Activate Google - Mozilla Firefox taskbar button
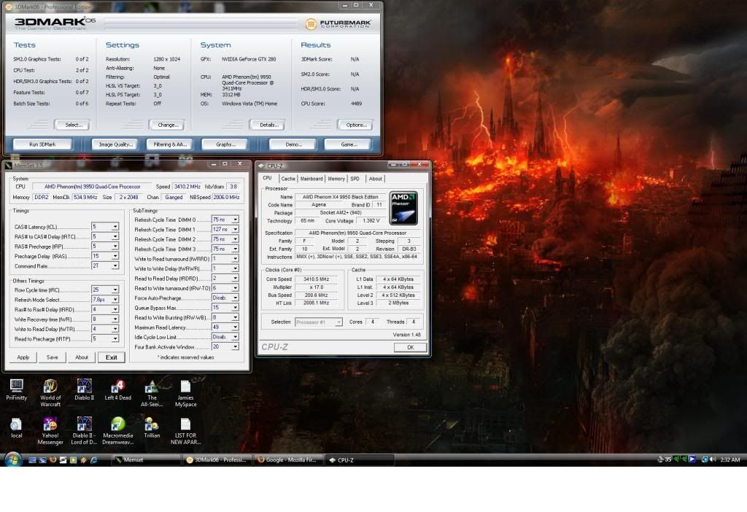Image resolution: width=747 pixels, height=512 pixels. point(287,460)
